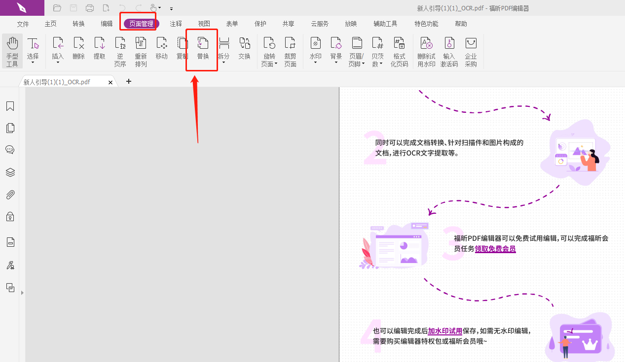
Task: Open a new document tab with the plus button
Action: (128, 81)
